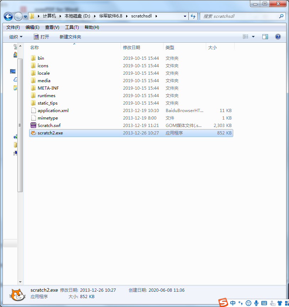Change view with the view mode icon

click(x=245, y=37)
